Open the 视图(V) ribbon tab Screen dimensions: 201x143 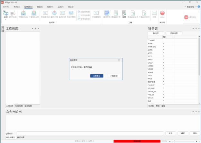[x=50, y=7]
